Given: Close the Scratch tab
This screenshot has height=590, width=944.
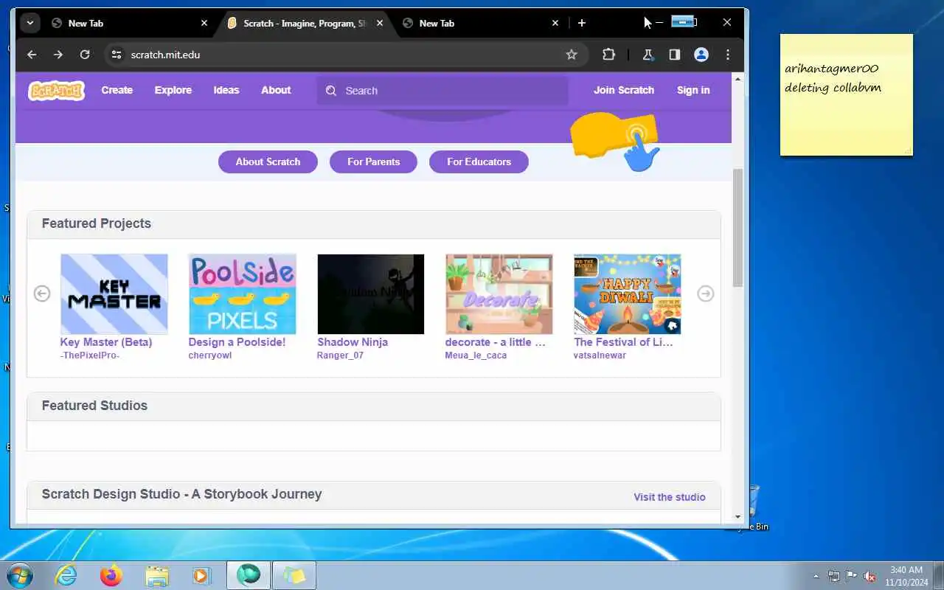Looking at the screenshot, I should (x=380, y=23).
